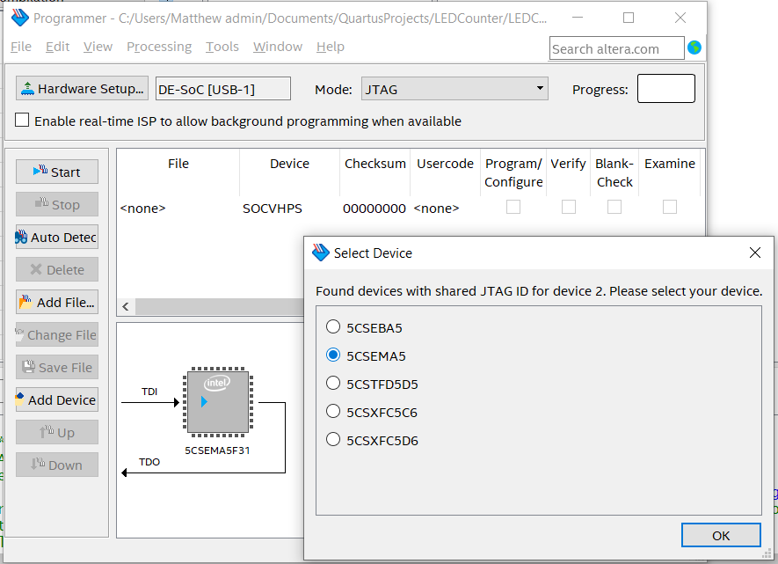Screen dimensions: 778x564
Task: Click the Quartus Programmer title bar icon
Action: coord(20,18)
